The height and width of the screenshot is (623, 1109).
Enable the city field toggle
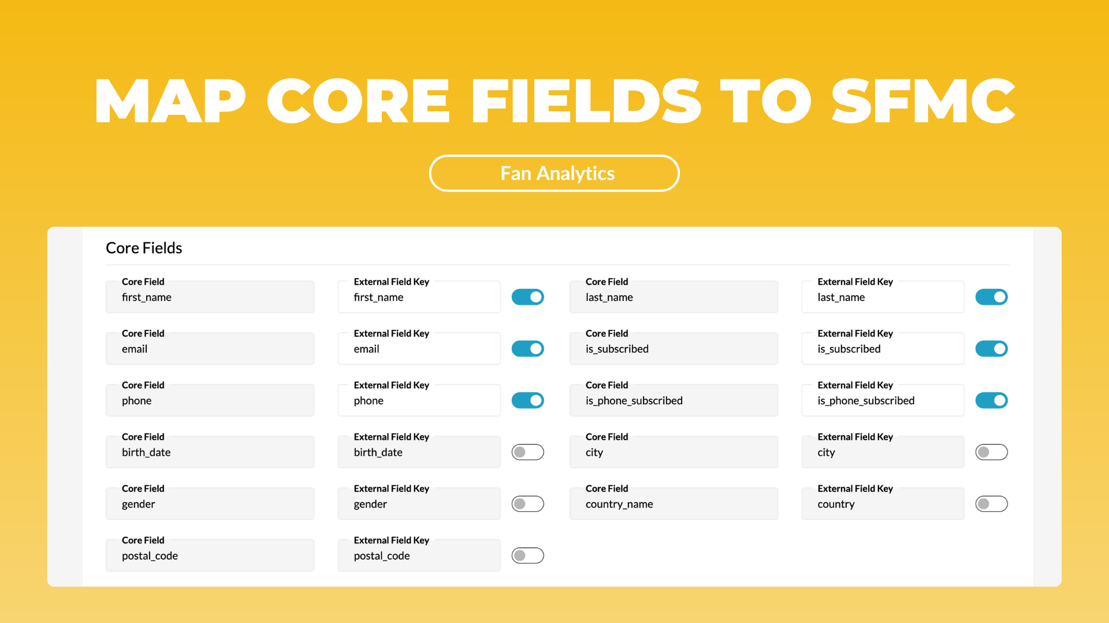[991, 452]
